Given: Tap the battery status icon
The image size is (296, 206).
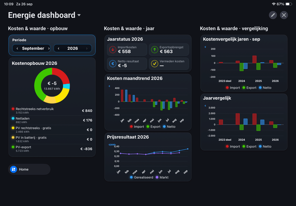Looking at the screenshot, I should [x=289, y=4].
